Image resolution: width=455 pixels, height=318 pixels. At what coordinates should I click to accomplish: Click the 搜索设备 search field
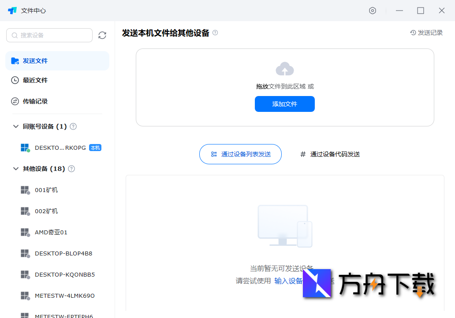coord(48,35)
